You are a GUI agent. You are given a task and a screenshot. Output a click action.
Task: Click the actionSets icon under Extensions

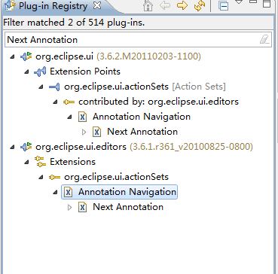[54, 177]
